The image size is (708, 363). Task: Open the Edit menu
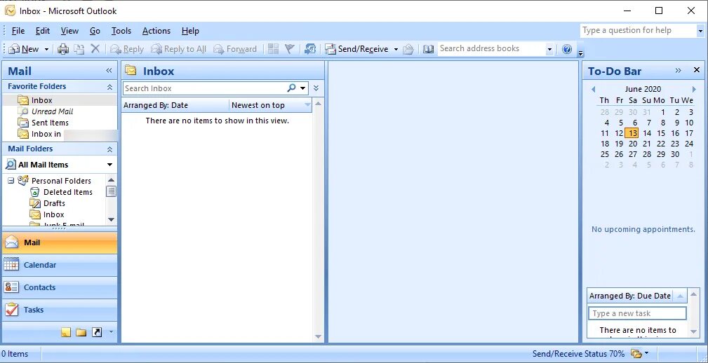(43, 31)
